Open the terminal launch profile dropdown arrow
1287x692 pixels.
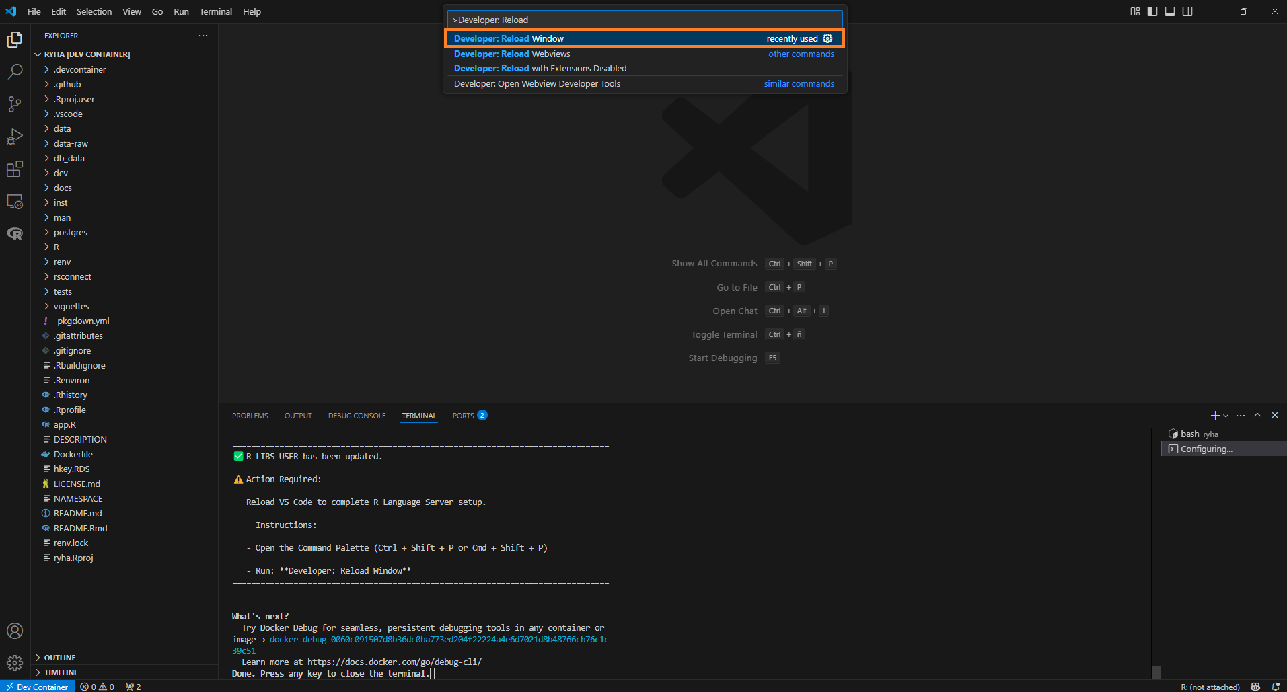pos(1226,416)
